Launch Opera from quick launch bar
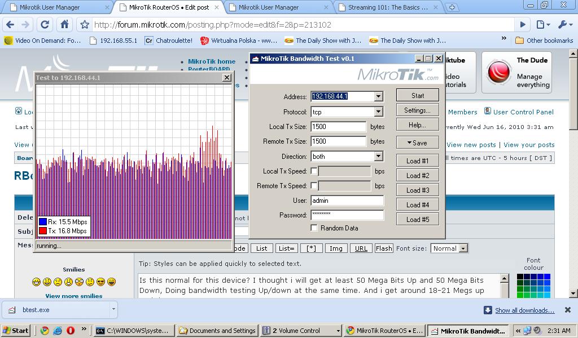The width and height of the screenshot is (578, 338). coord(71,330)
